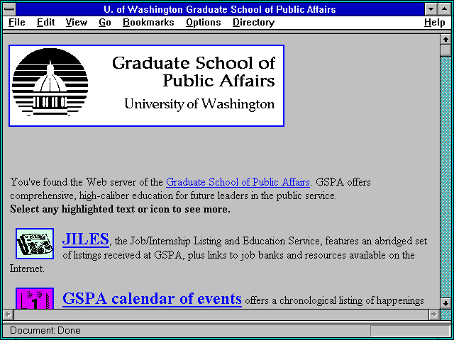
Task: Click the Graduate School of Public Affairs banner image
Action: click(x=146, y=86)
